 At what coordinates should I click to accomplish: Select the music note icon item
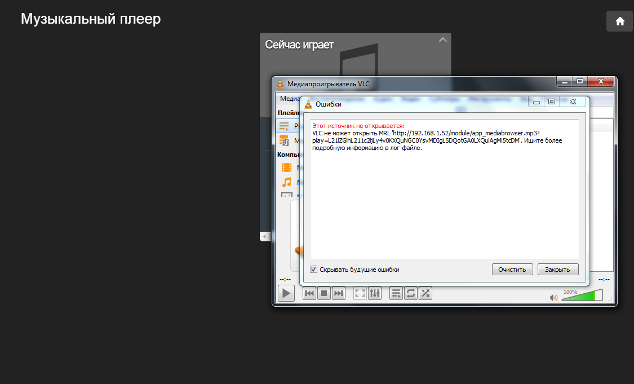tap(287, 182)
